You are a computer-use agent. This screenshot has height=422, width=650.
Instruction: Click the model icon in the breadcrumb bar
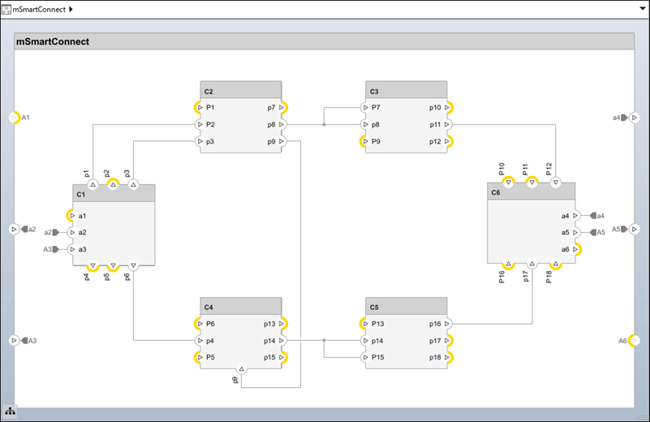7,9
